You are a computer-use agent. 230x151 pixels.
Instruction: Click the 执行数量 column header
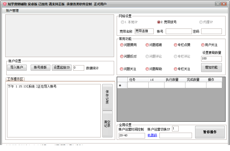[x=175, y=80]
